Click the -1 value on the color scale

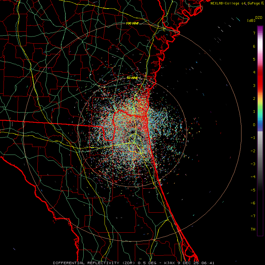click(x=253, y=138)
